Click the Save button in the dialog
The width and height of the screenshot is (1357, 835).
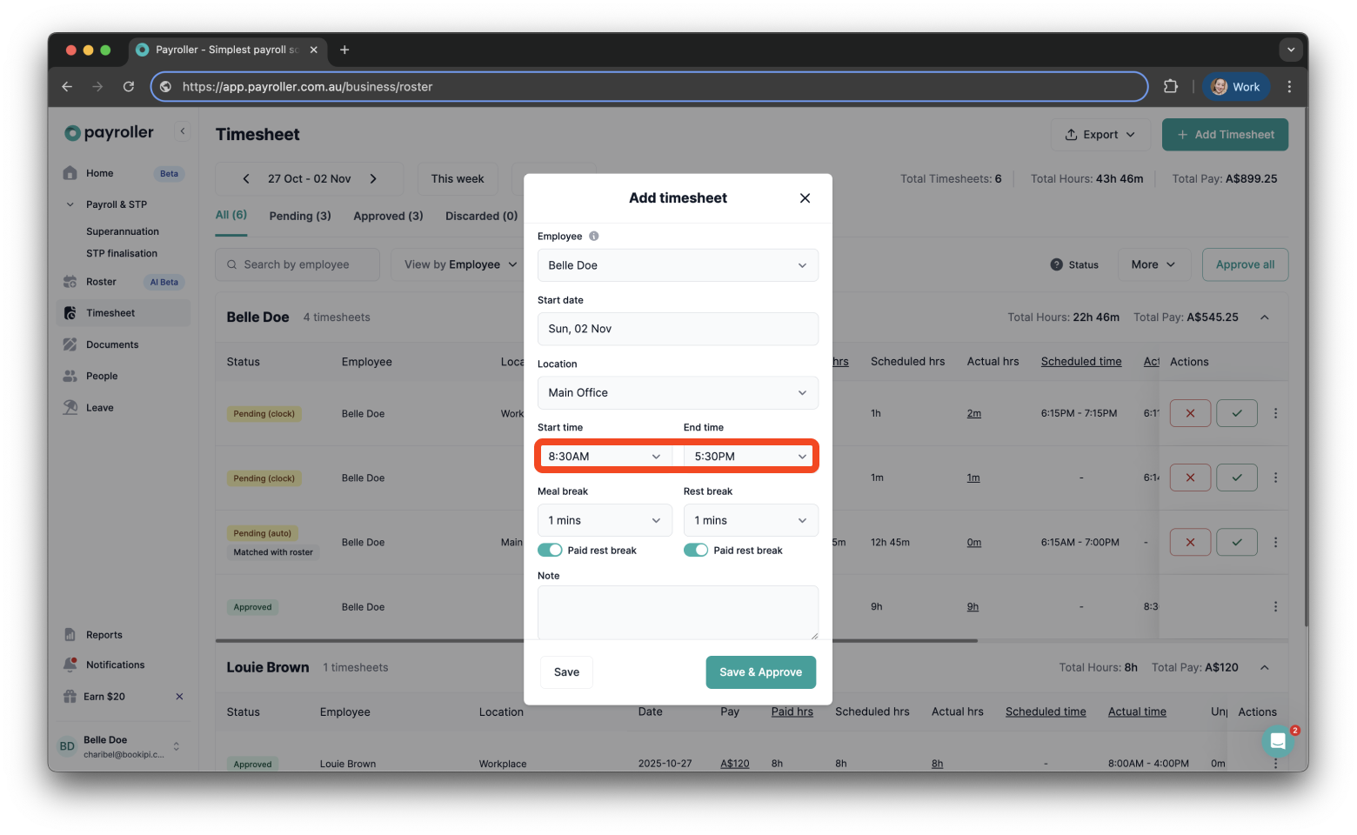tap(565, 671)
